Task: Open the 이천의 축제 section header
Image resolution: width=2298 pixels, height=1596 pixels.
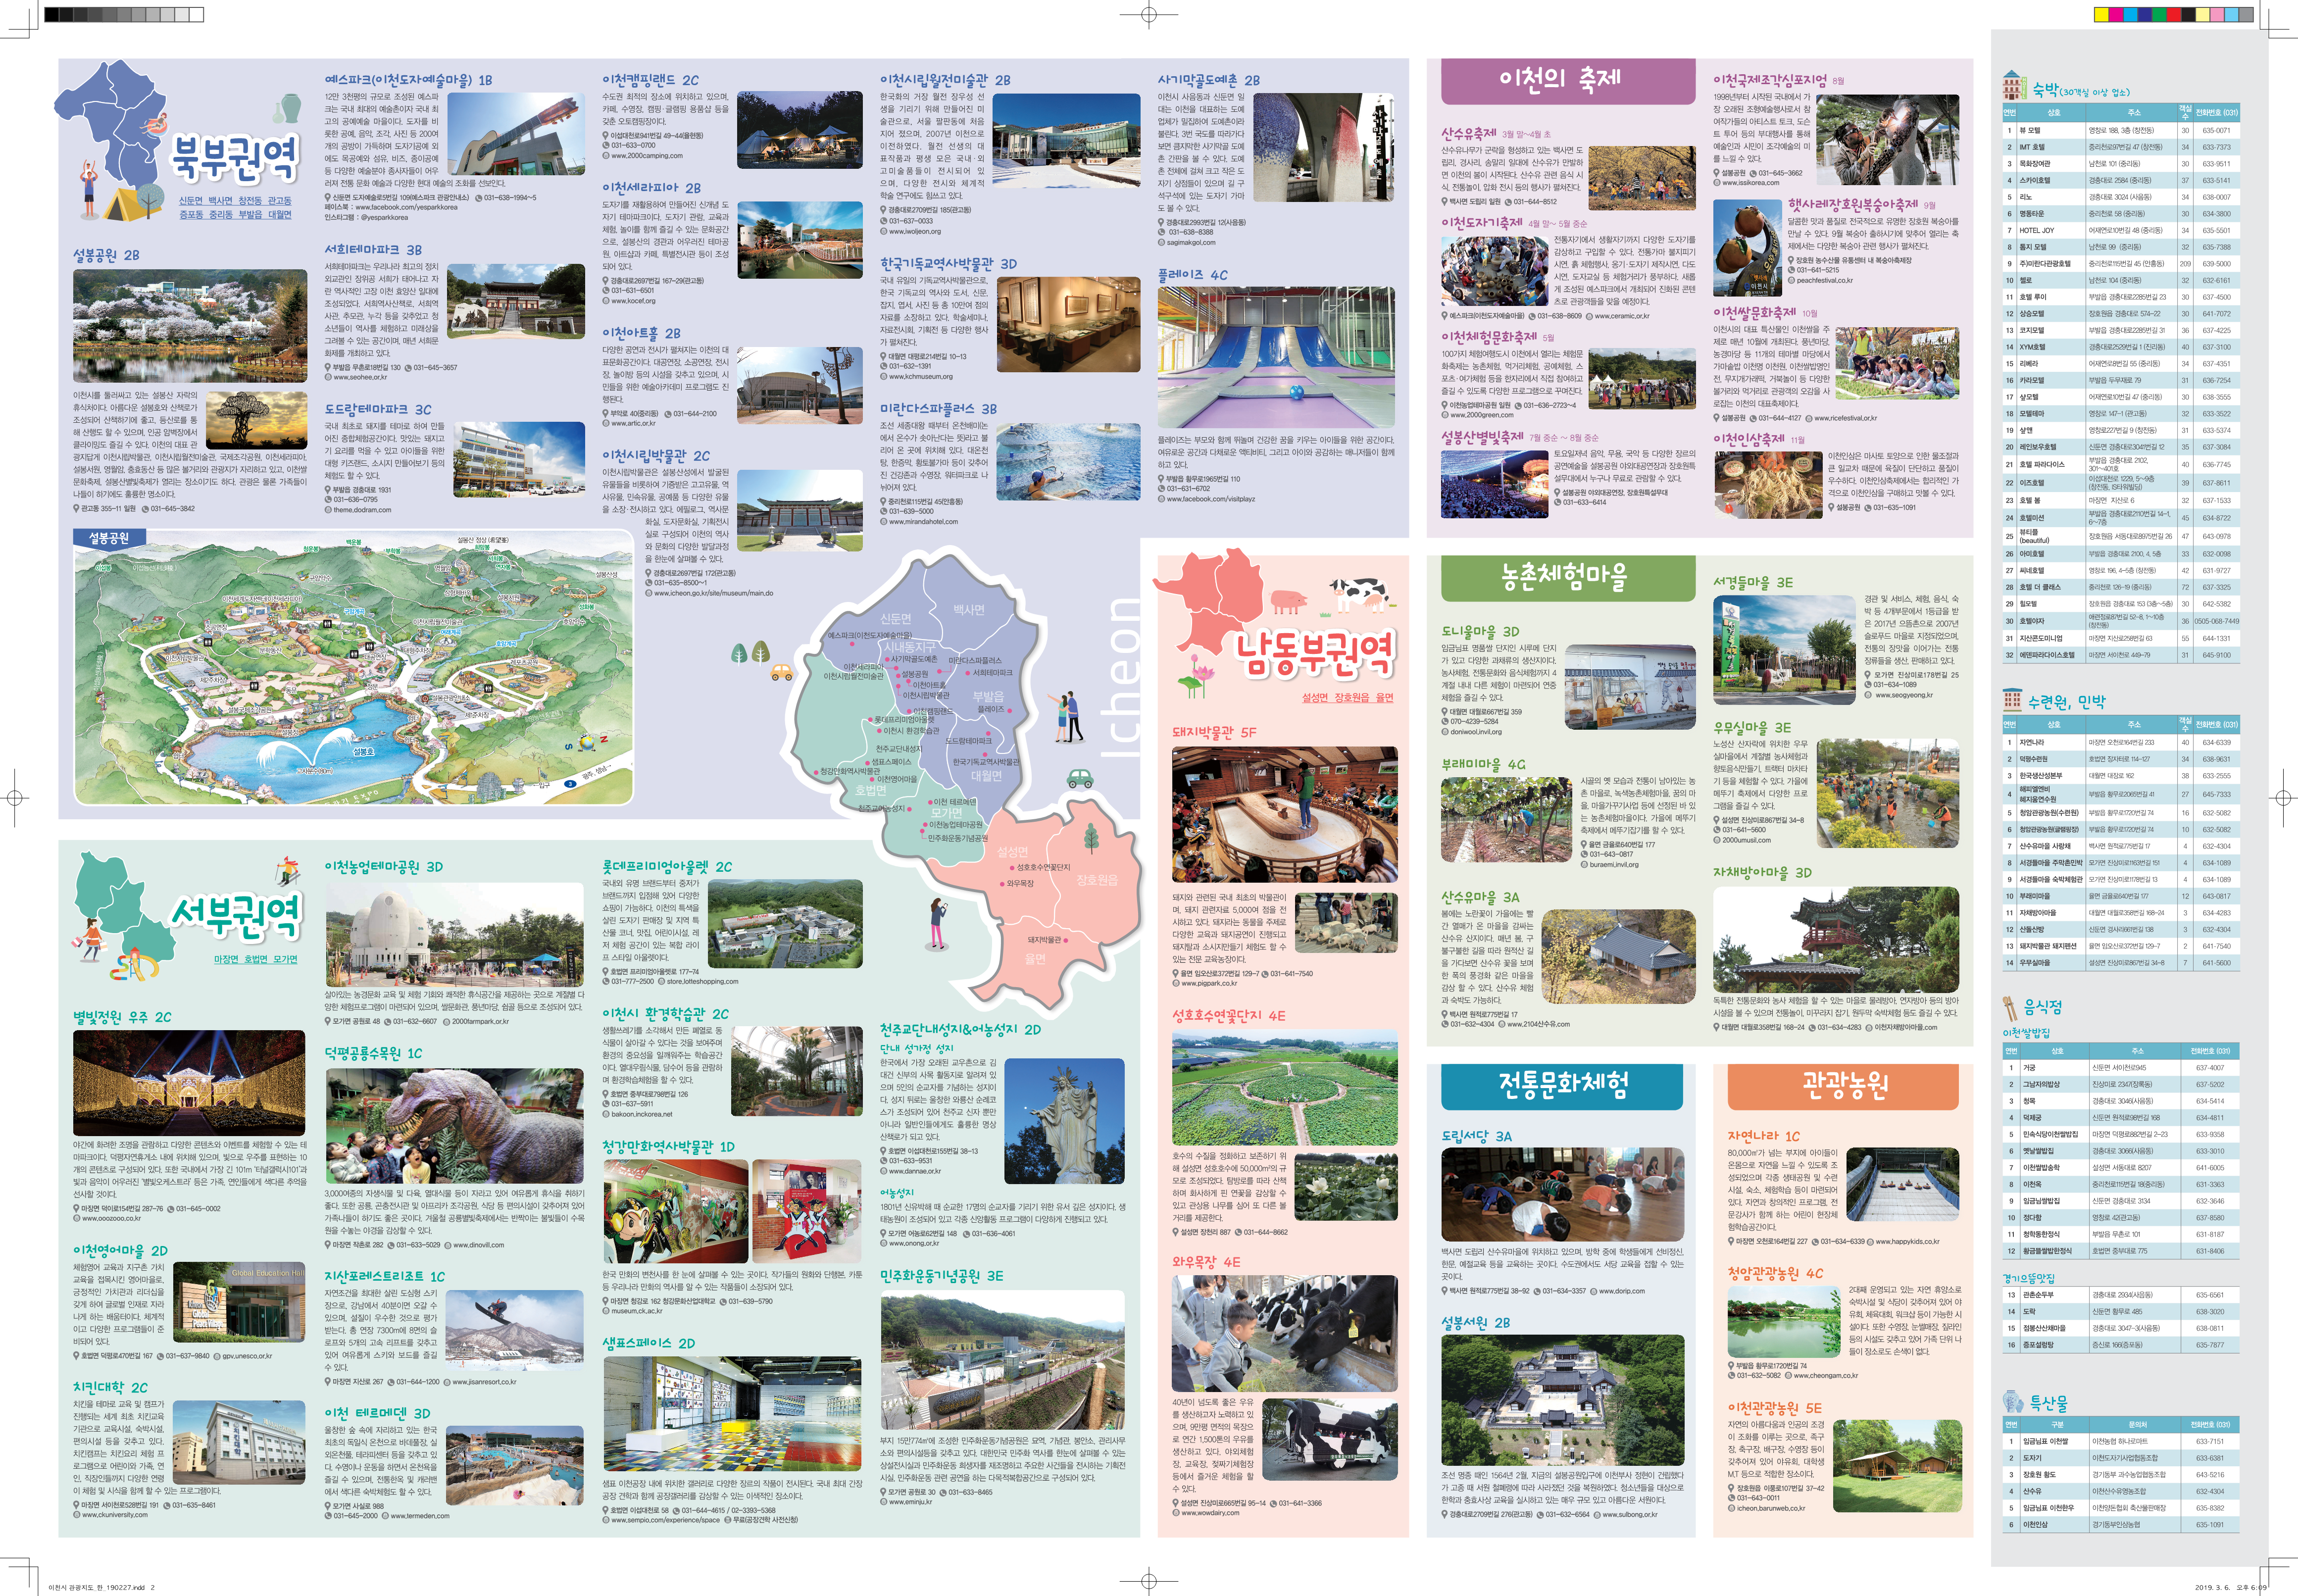Action: [x=1560, y=80]
